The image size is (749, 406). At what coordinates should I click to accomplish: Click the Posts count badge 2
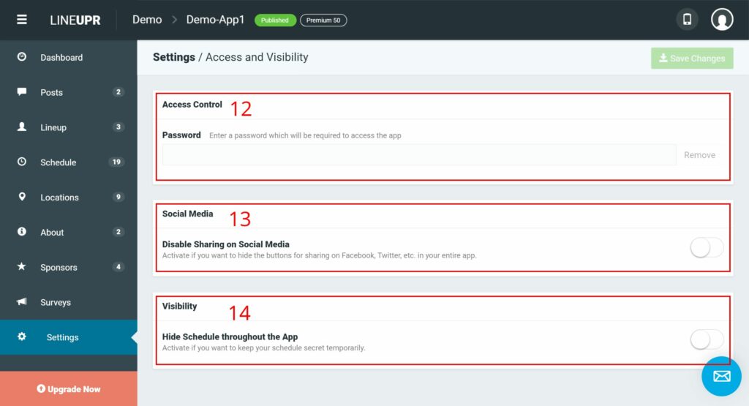pyautogui.click(x=118, y=91)
